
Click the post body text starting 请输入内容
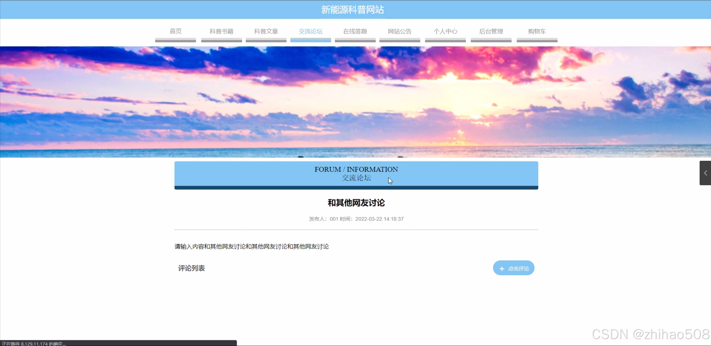coord(251,247)
